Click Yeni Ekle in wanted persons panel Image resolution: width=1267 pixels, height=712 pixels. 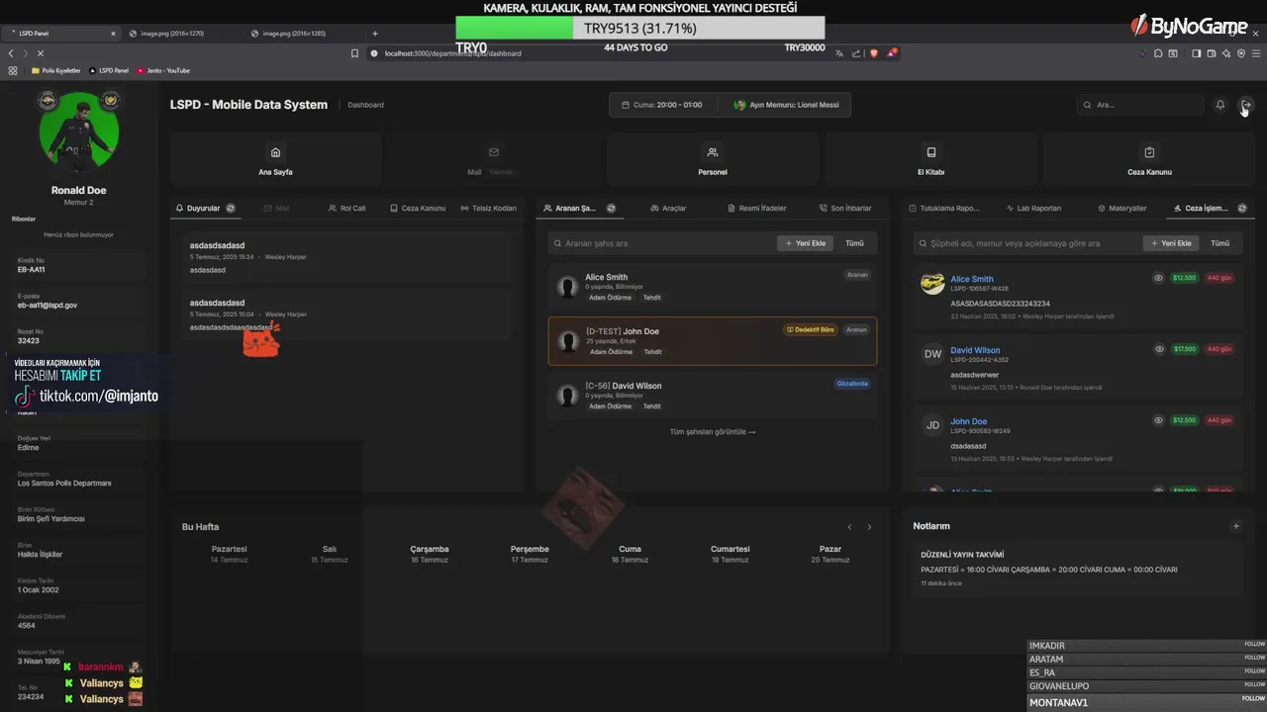click(x=805, y=243)
